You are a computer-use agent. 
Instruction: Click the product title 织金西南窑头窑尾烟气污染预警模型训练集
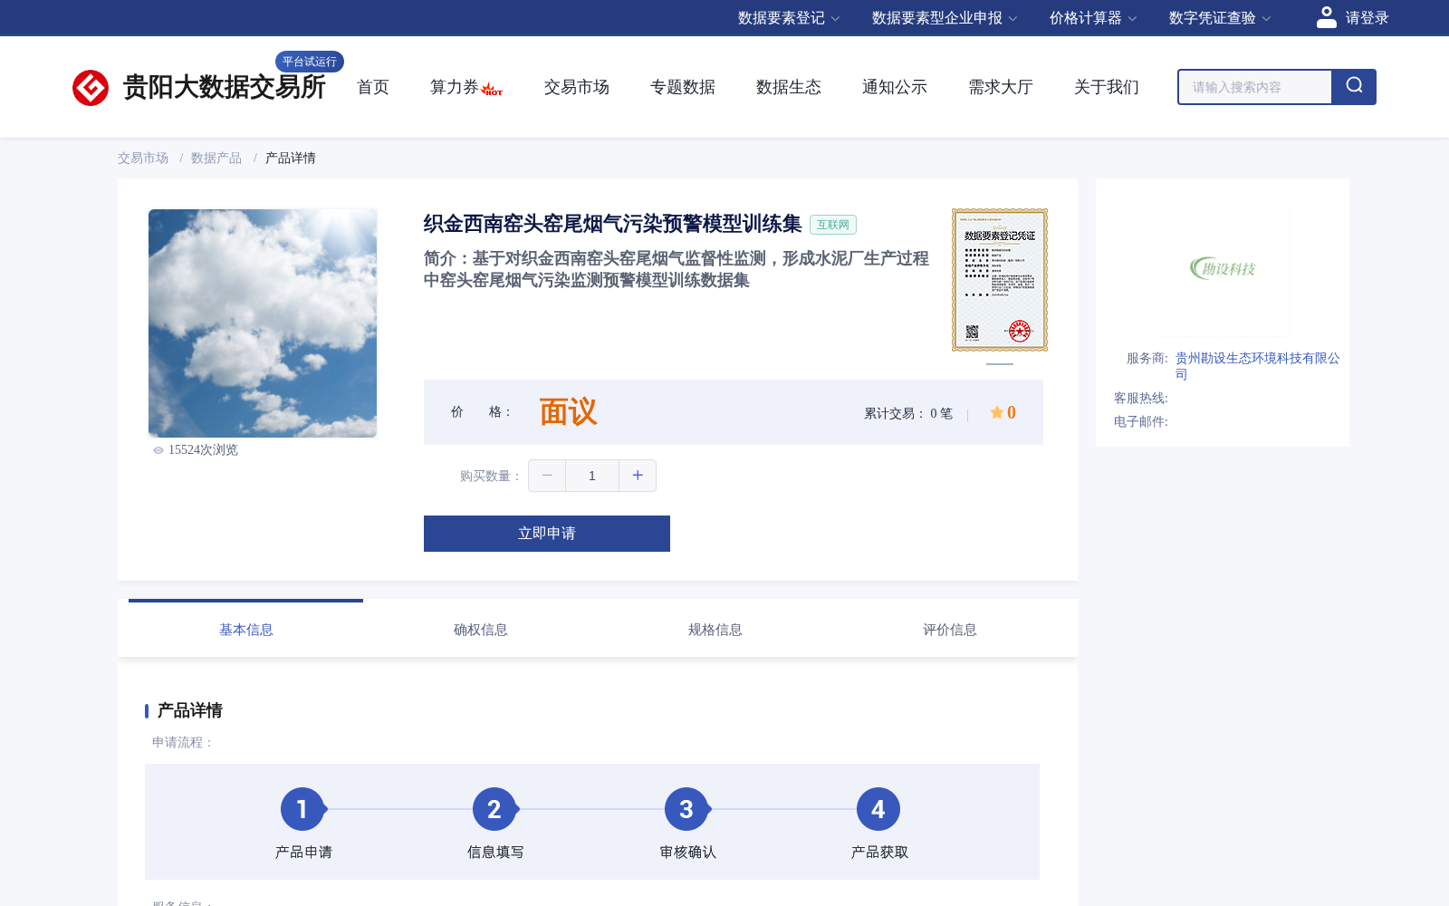[x=612, y=224]
